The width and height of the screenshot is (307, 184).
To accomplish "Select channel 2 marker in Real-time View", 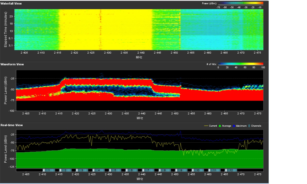I will coord(65,170).
